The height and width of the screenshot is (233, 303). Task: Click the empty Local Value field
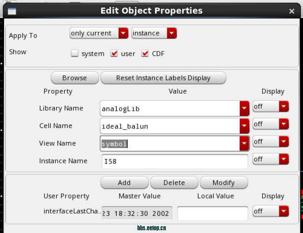tap(213, 213)
